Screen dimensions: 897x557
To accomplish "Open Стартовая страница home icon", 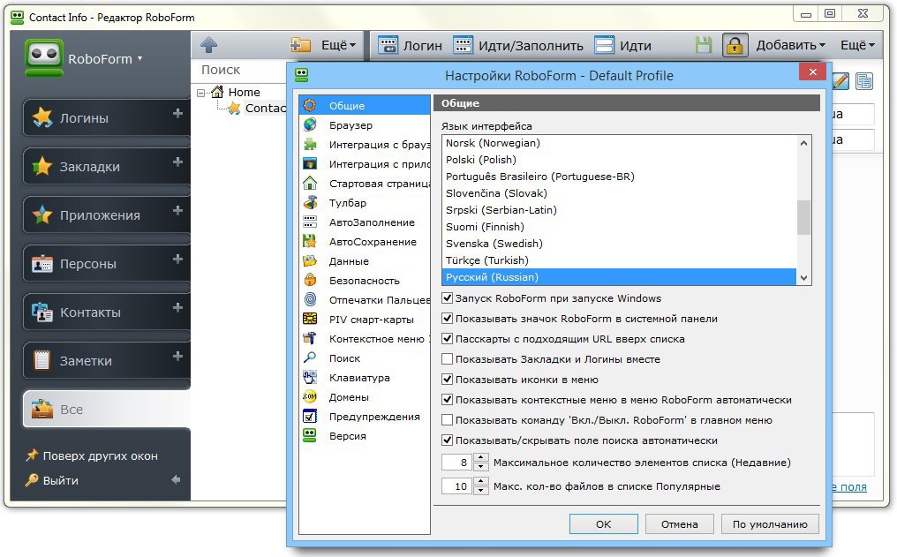I will [x=310, y=183].
